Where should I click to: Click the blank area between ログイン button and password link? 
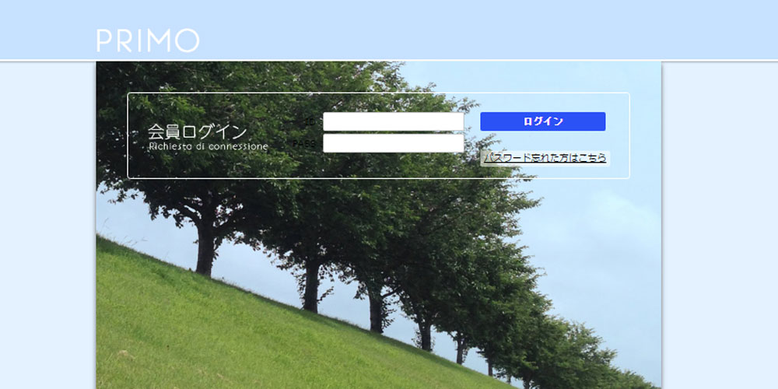coord(542,141)
